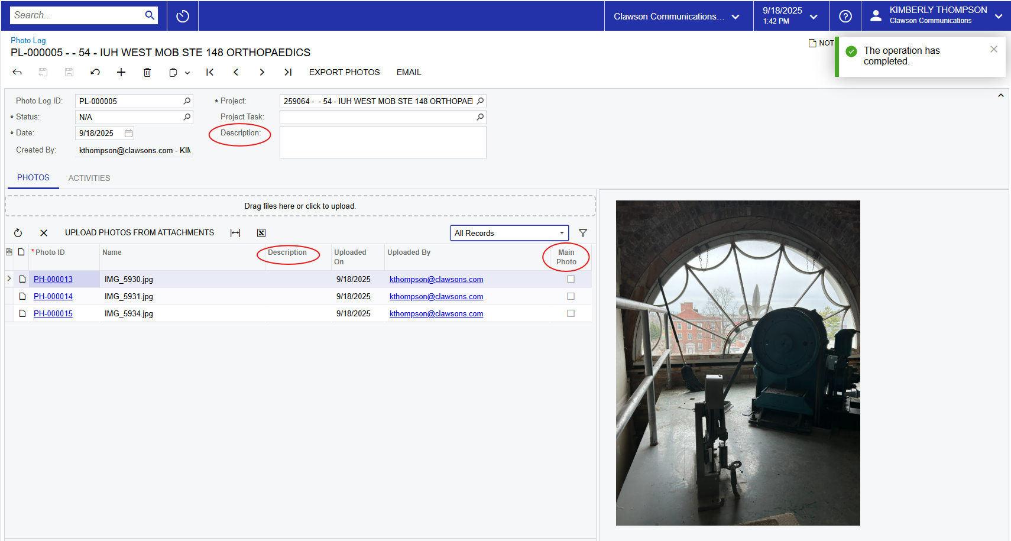Export the photos grid to Excel
Screen dimensions: 1011x541
click(261, 233)
